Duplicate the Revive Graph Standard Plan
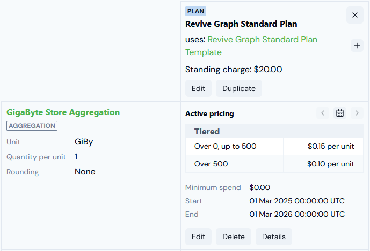 coord(238,88)
